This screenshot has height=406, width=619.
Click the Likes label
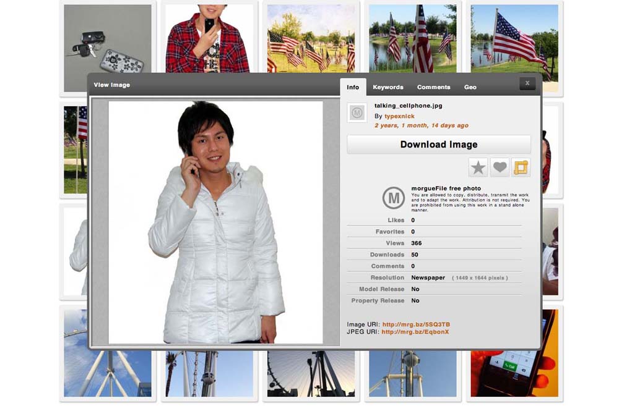click(396, 220)
